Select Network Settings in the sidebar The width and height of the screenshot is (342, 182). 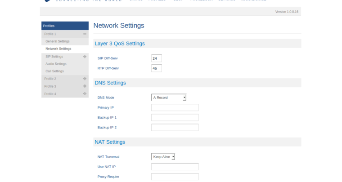[x=58, y=49]
